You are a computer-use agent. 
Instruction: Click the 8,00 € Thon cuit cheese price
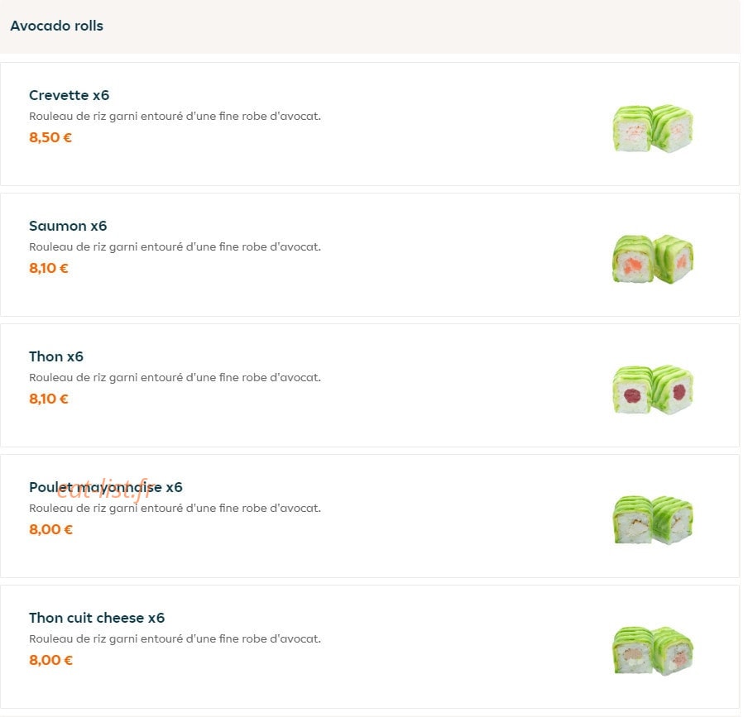coord(51,660)
